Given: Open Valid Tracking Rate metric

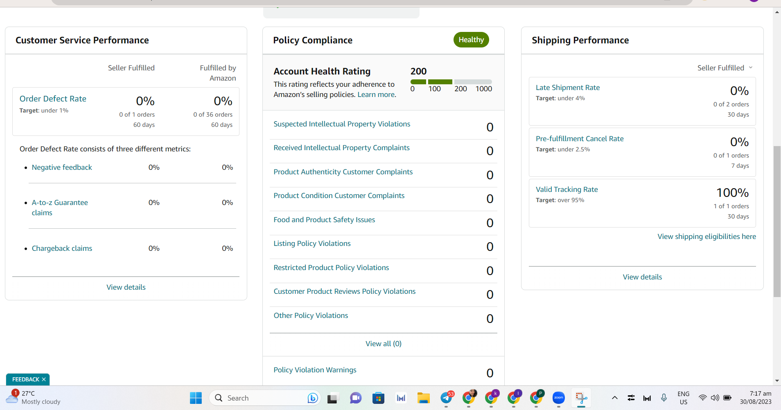Looking at the screenshot, I should click(567, 189).
